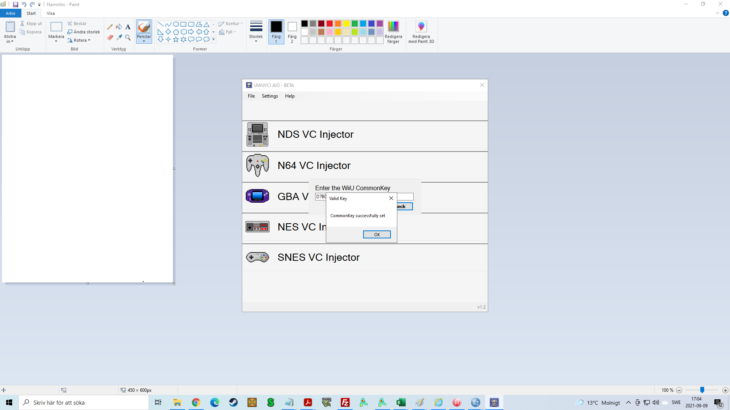Open the Fyll fill dropdown
The image size is (730, 410).
227,32
